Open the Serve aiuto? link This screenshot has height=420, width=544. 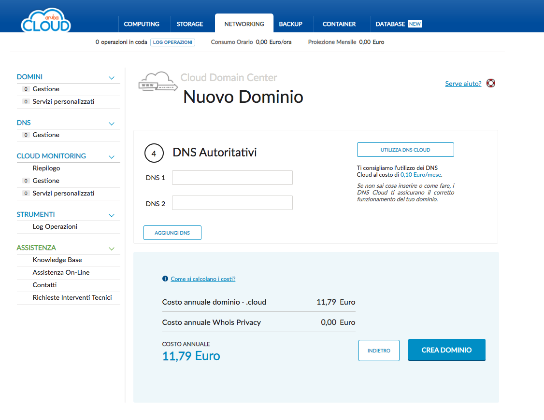coord(463,83)
